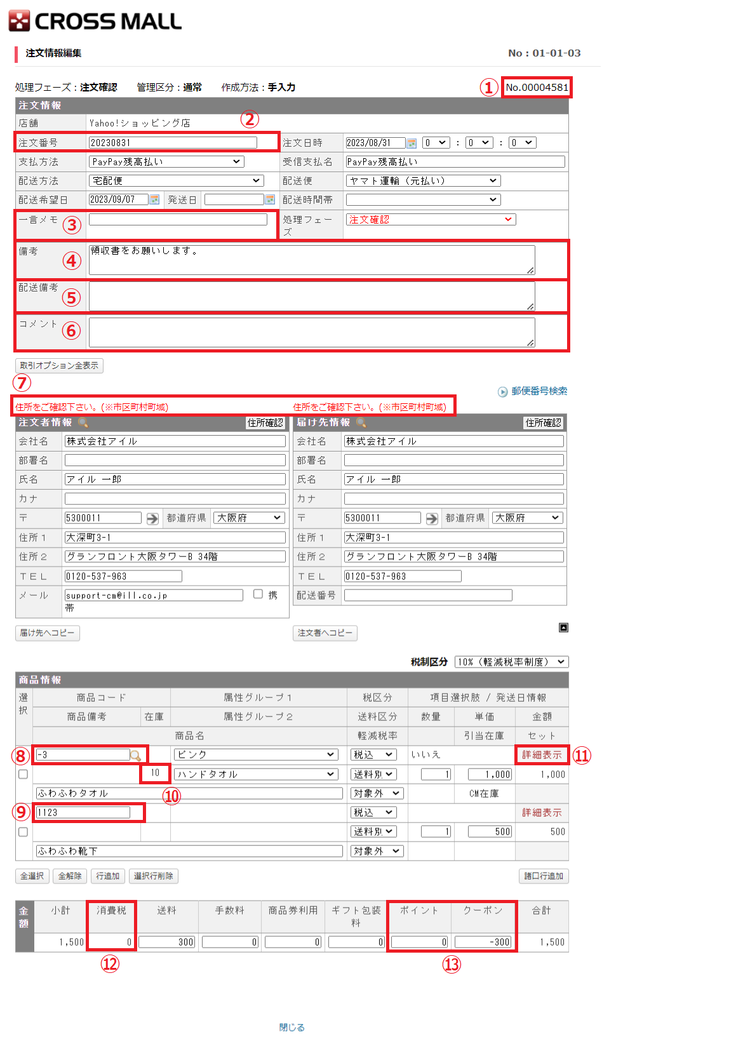736x1046 pixels.
Task: Open the 支払方法 PayPay残高払い dropdown
Action: [x=166, y=162]
